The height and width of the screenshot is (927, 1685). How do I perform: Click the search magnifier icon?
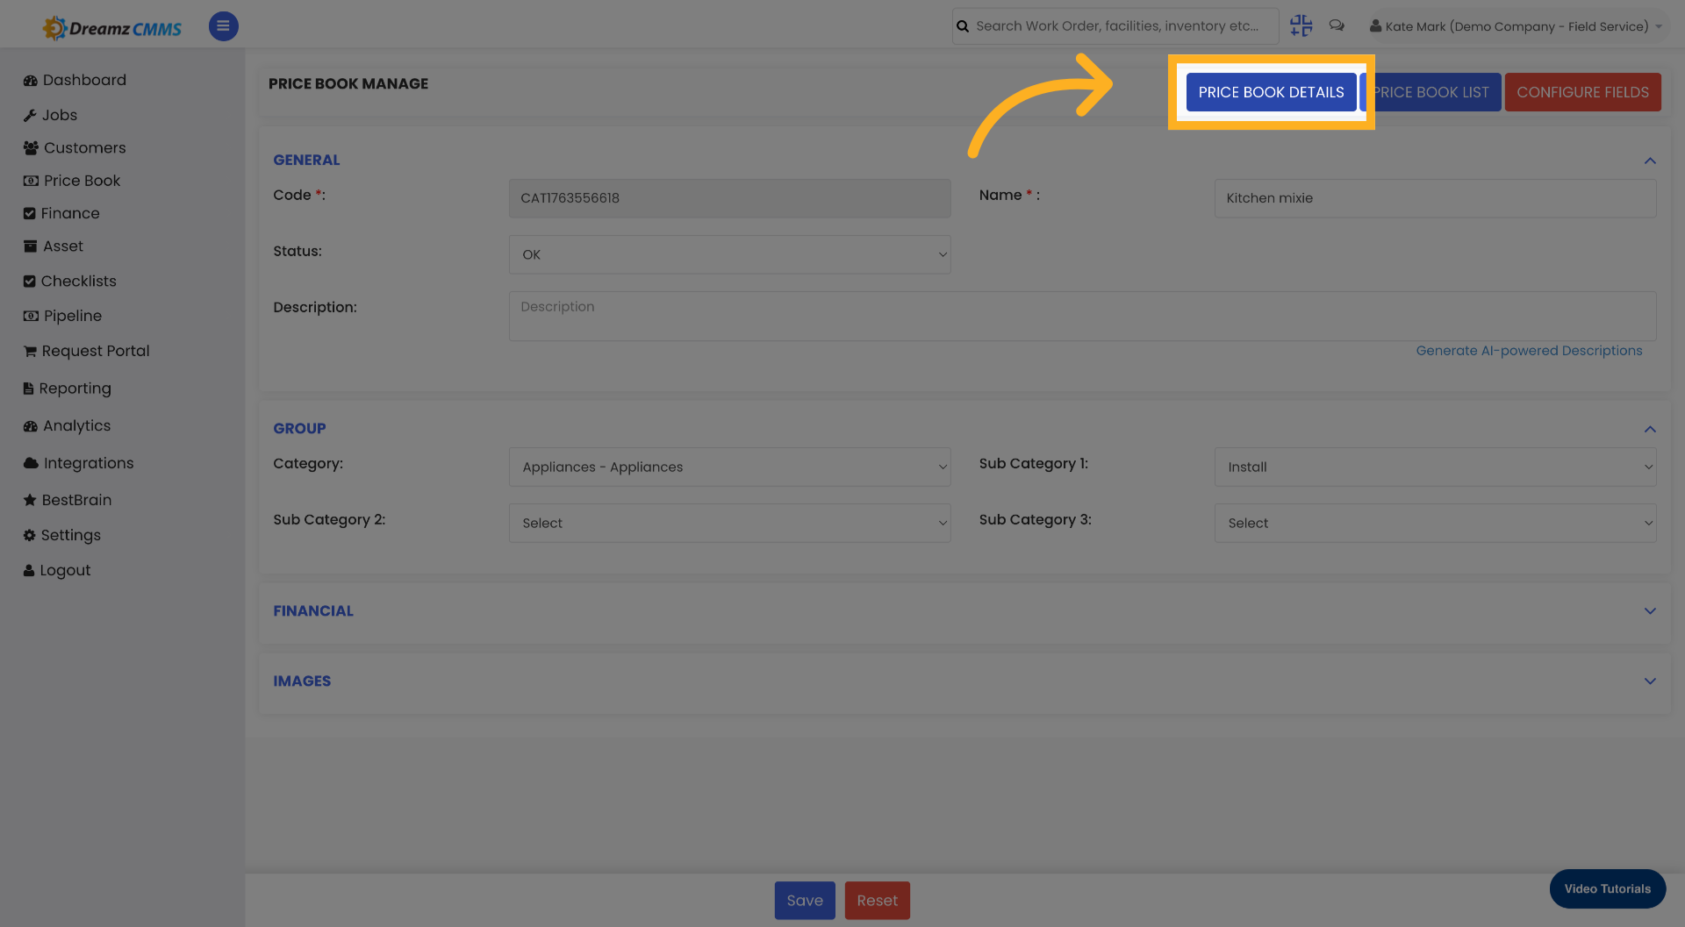(963, 26)
